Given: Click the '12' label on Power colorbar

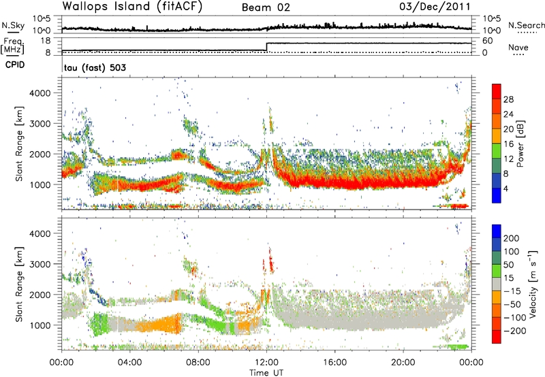Looking at the screenshot, I should tap(508, 159).
